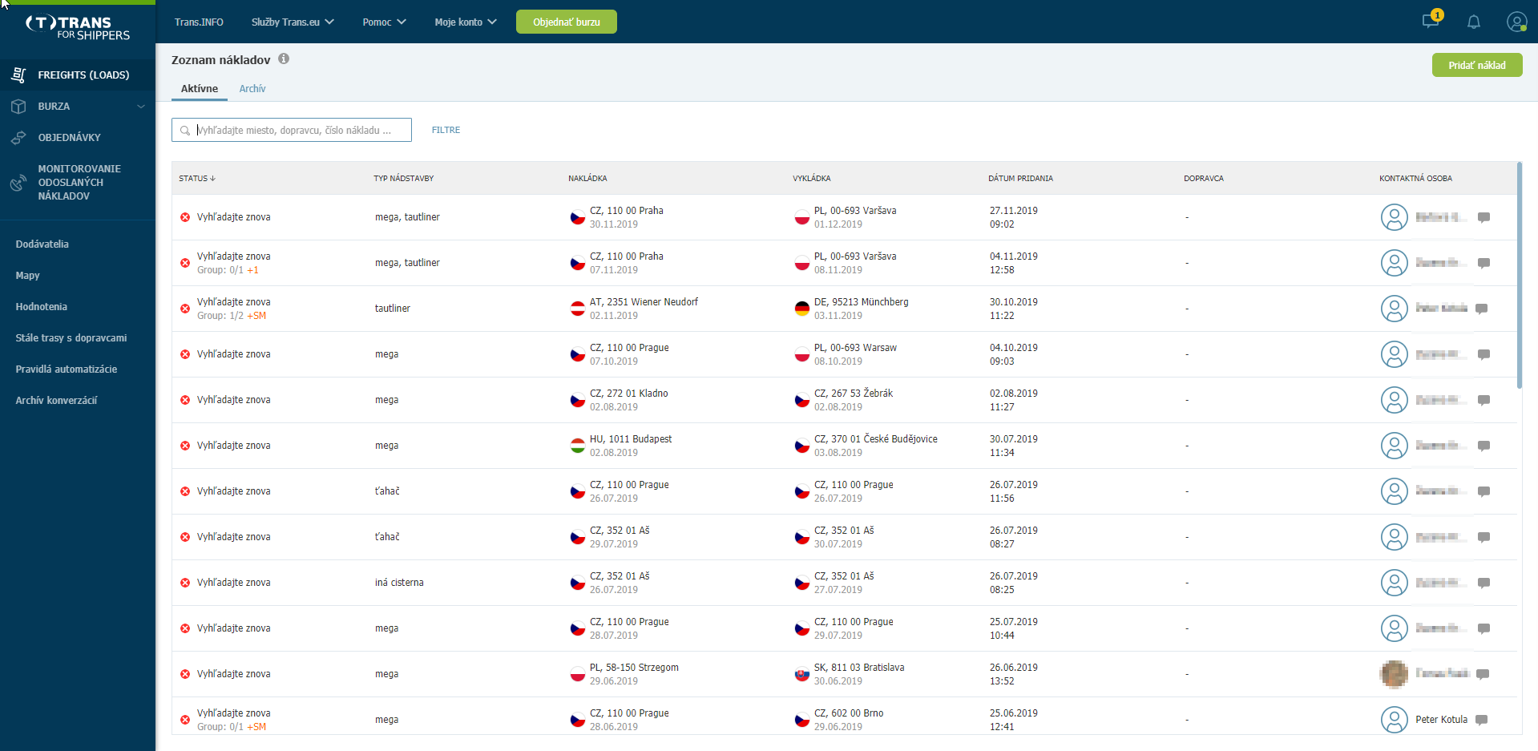Open chat icon for the Budapest row
Viewport: 1538px width, 751px height.
point(1484,446)
